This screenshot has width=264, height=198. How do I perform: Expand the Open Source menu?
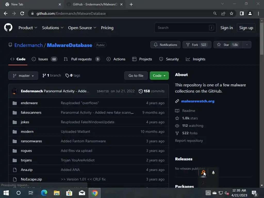(82, 28)
